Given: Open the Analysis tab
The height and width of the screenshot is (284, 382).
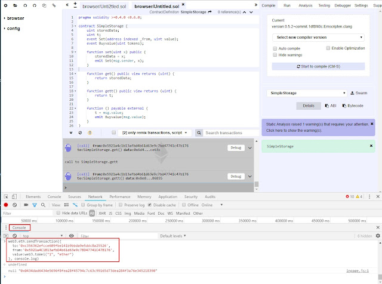Looking at the screenshot, I should pyautogui.click(x=305, y=5).
